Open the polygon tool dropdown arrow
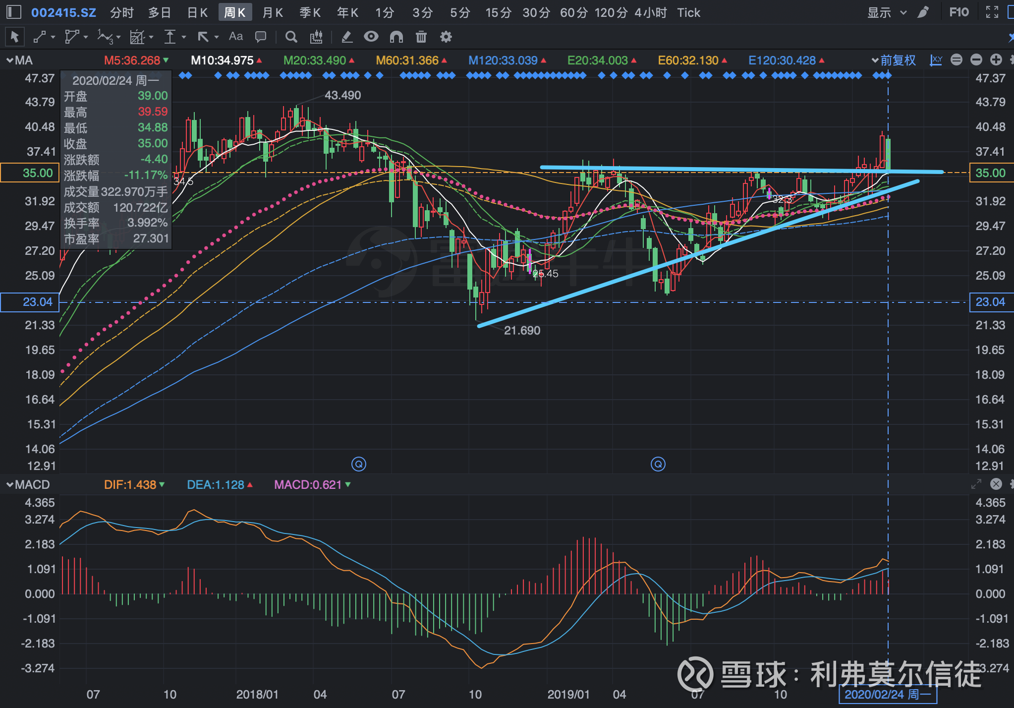Viewport: 1014px width, 708px height. tap(86, 37)
